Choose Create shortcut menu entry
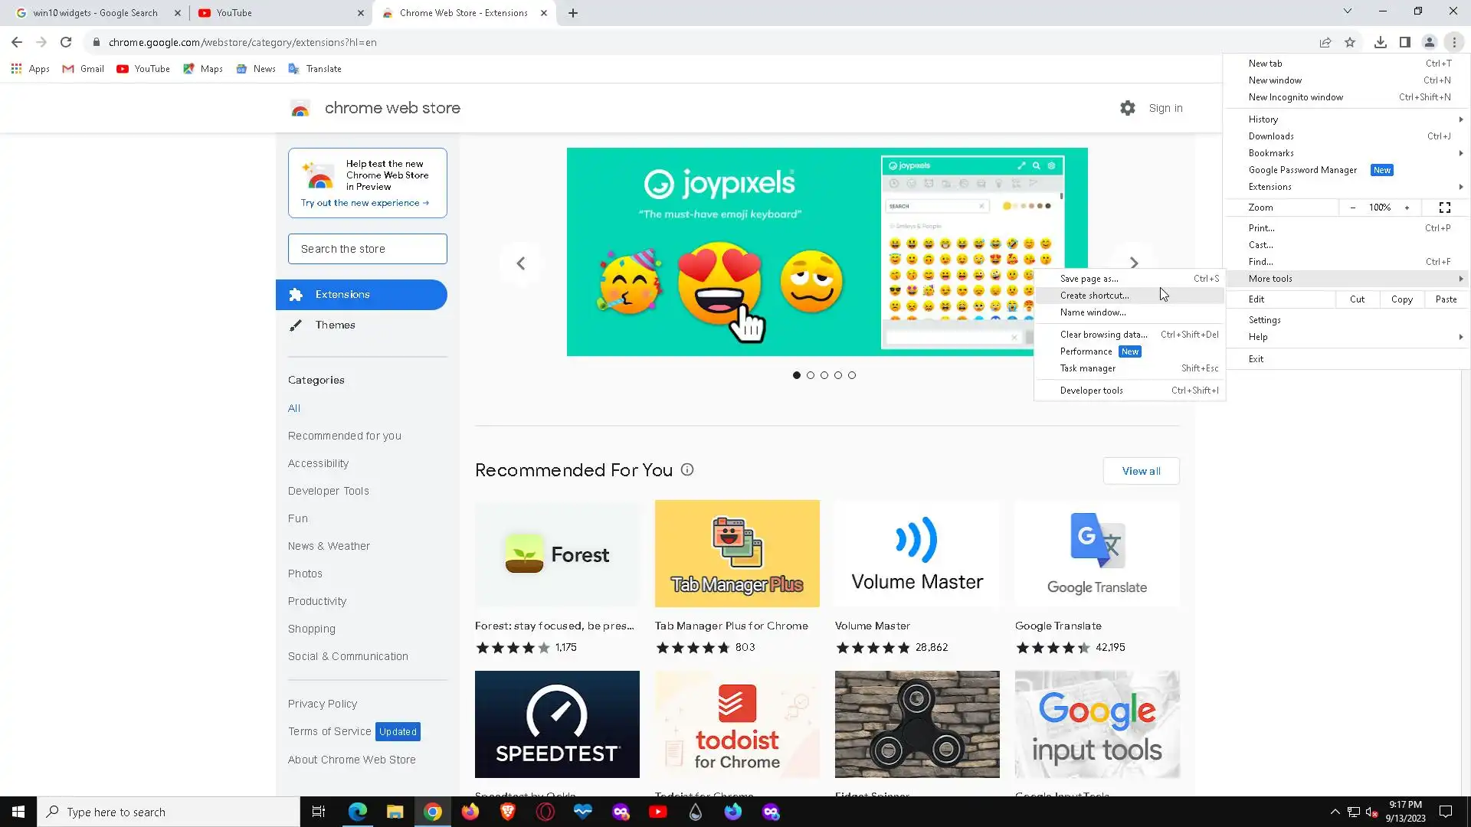The image size is (1471, 827). click(1094, 296)
